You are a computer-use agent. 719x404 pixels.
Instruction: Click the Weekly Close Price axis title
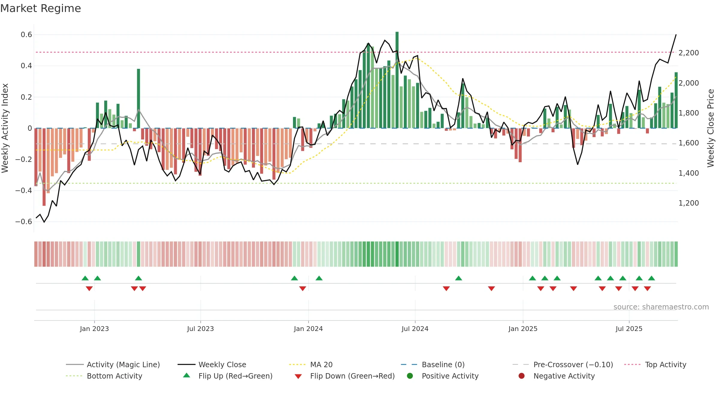711,128
